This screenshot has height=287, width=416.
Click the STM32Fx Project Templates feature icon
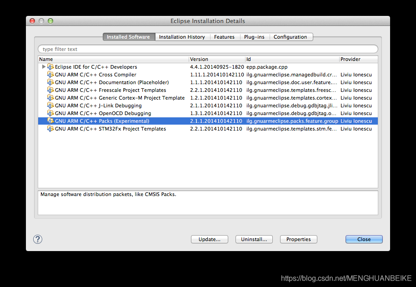50,129
